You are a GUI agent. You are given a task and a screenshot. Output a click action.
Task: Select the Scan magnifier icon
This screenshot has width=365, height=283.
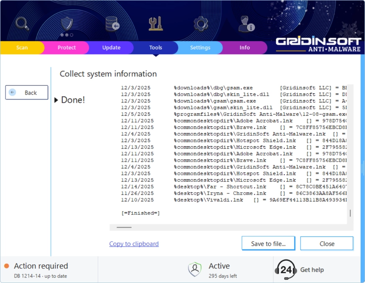click(x=22, y=23)
